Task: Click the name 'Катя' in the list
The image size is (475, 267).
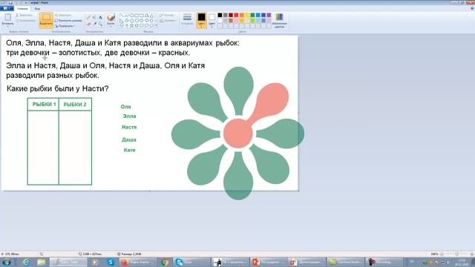Action: pyautogui.click(x=129, y=150)
